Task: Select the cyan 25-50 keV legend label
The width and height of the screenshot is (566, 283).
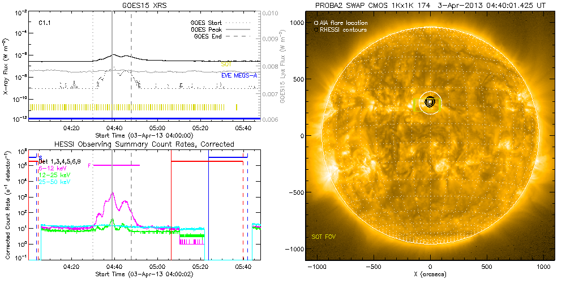Action: tap(54, 182)
